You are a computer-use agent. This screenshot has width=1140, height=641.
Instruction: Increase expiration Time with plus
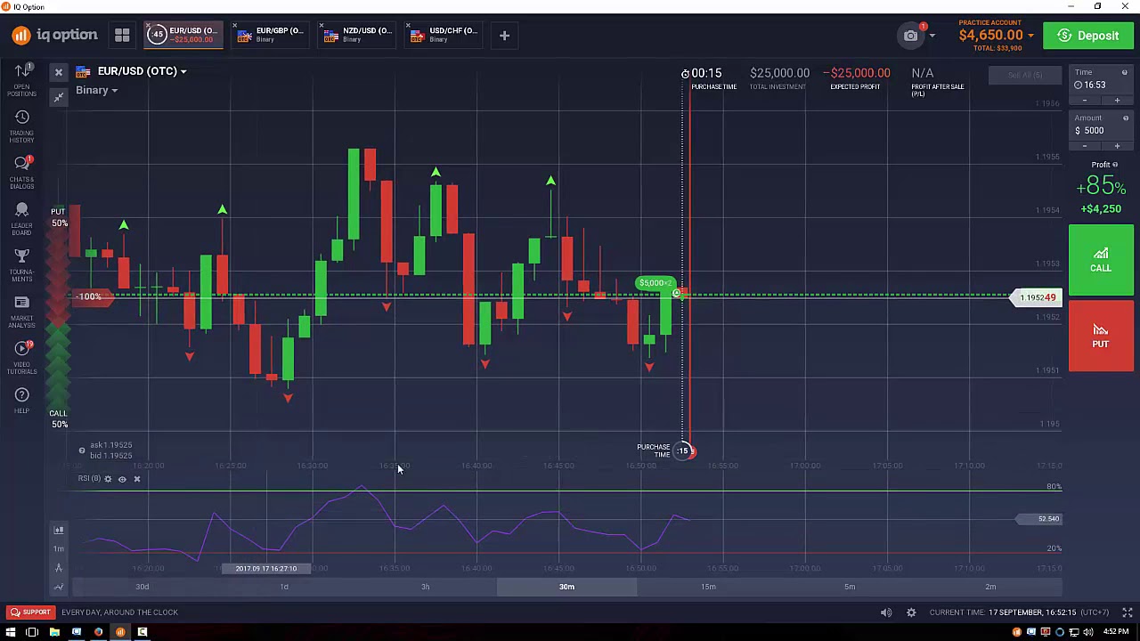pyautogui.click(x=1117, y=101)
